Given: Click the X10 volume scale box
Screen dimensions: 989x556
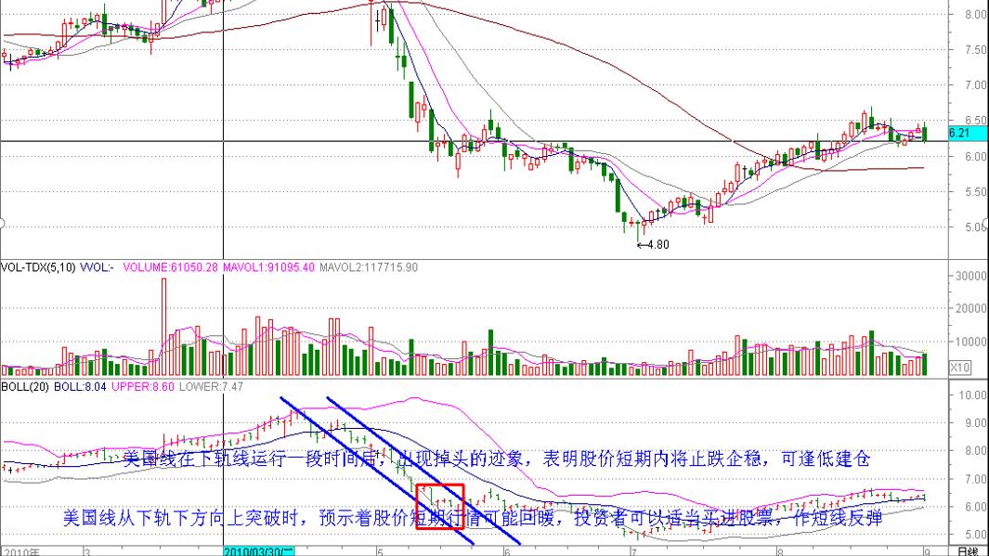Looking at the screenshot, I should 960,368.
